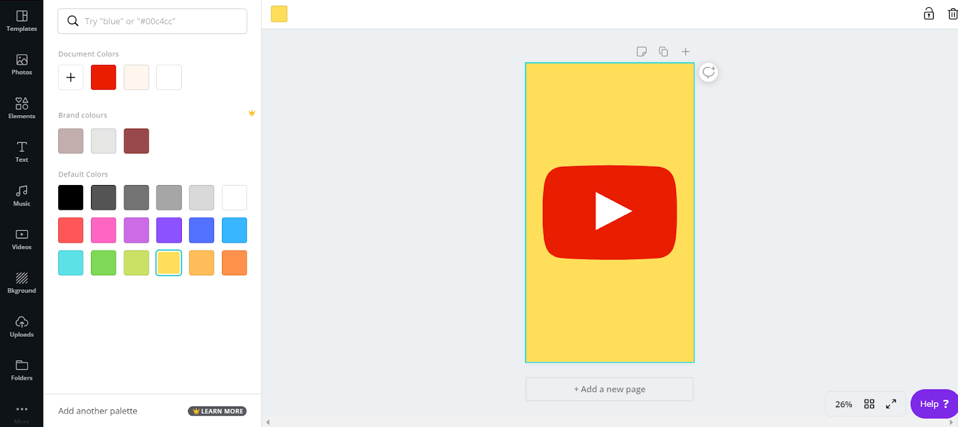Choose the turquoise default color
The width and height of the screenshot is (958, 427).
pos(71,263)
